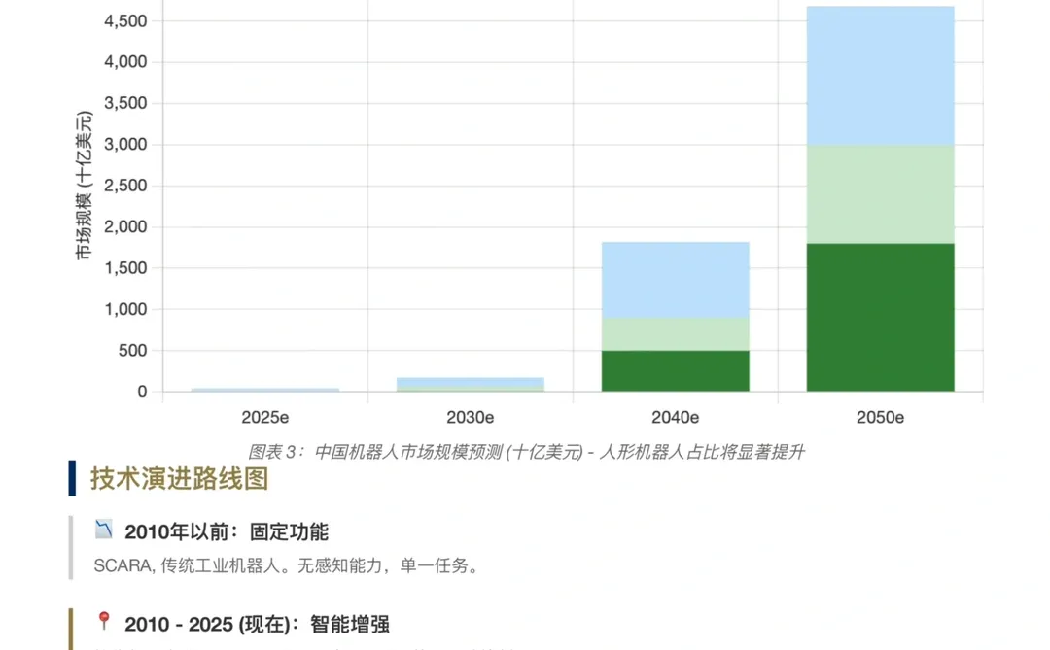Click the 2040e axis label
Viewport: 1050px width, 650px height.
[678, 417]
